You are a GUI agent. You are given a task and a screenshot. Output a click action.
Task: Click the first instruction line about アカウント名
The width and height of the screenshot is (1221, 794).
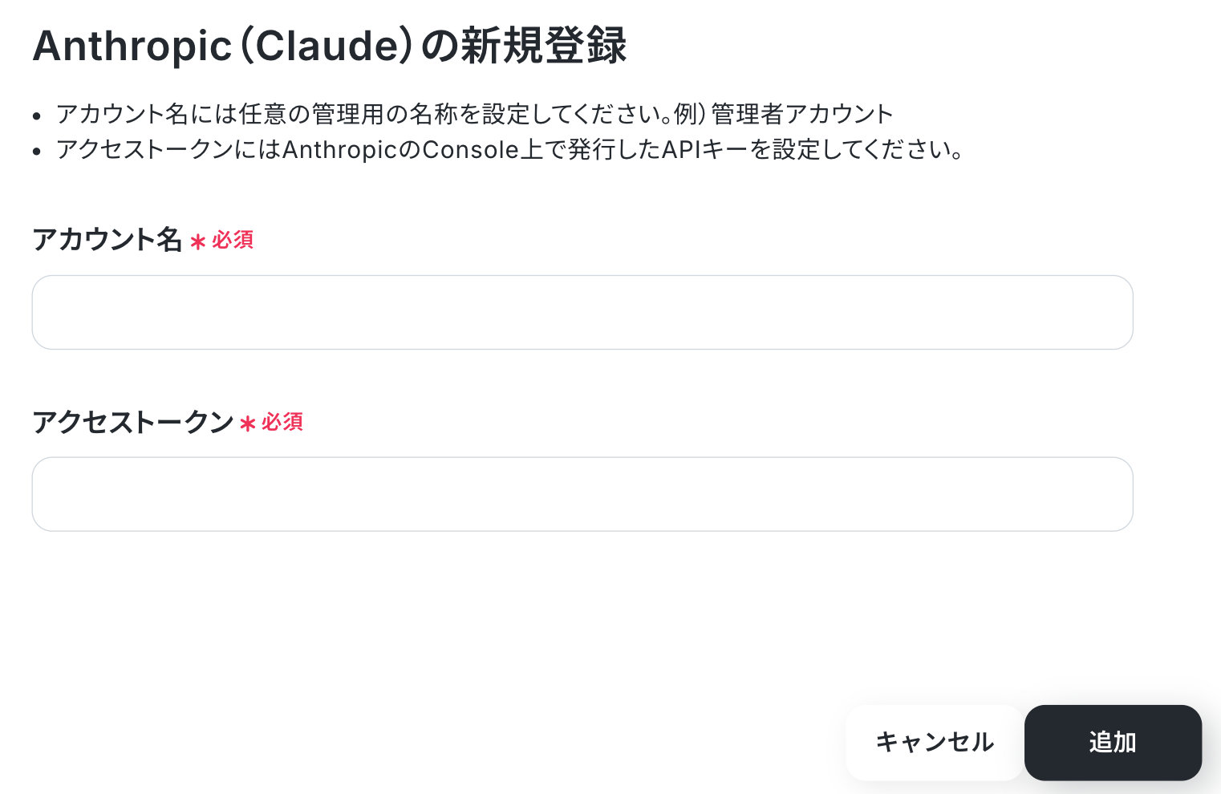pos(475,114)
